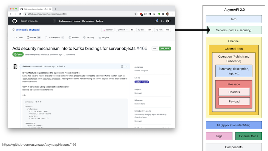Screen dimensions: 268x151
Task: Click the asyncapi organization link
Action: pyautogui.click(x=21, y=30)
